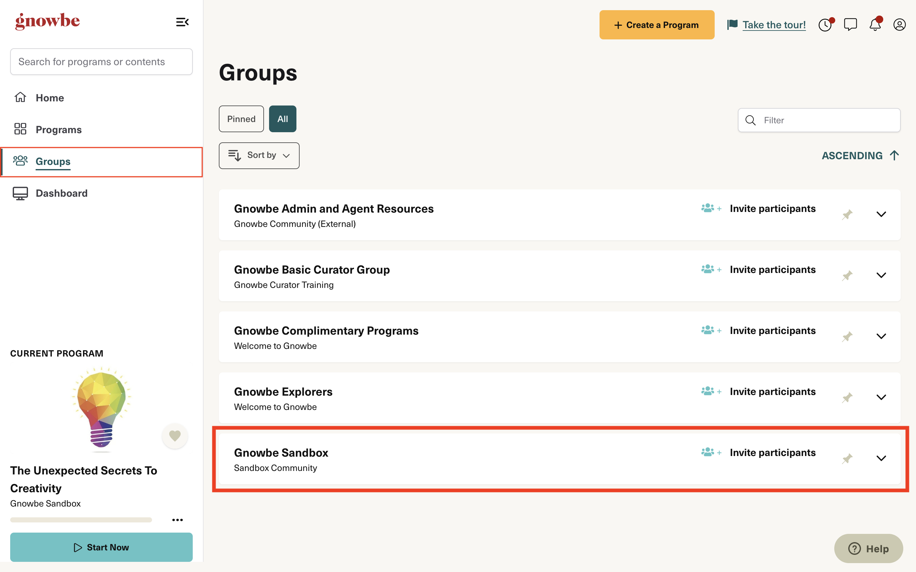Viewport: 916px width, 572px height.
Task: Invite participants to Gnowbe Complimentary Programs
Action: pos(773,330)
